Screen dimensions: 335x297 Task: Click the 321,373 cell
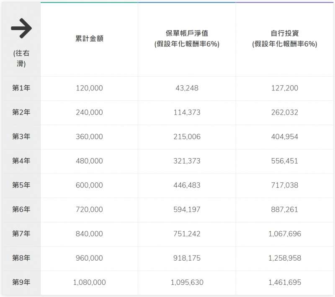(187, 161)
